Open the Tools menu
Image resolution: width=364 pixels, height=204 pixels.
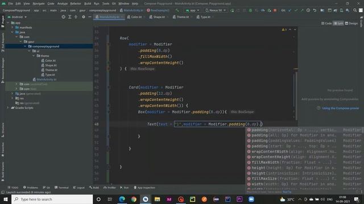tap(106, 3)
